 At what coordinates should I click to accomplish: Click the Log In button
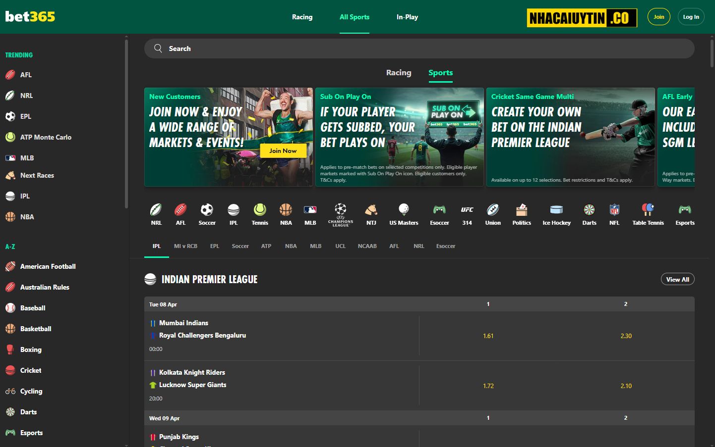point(691,17)
